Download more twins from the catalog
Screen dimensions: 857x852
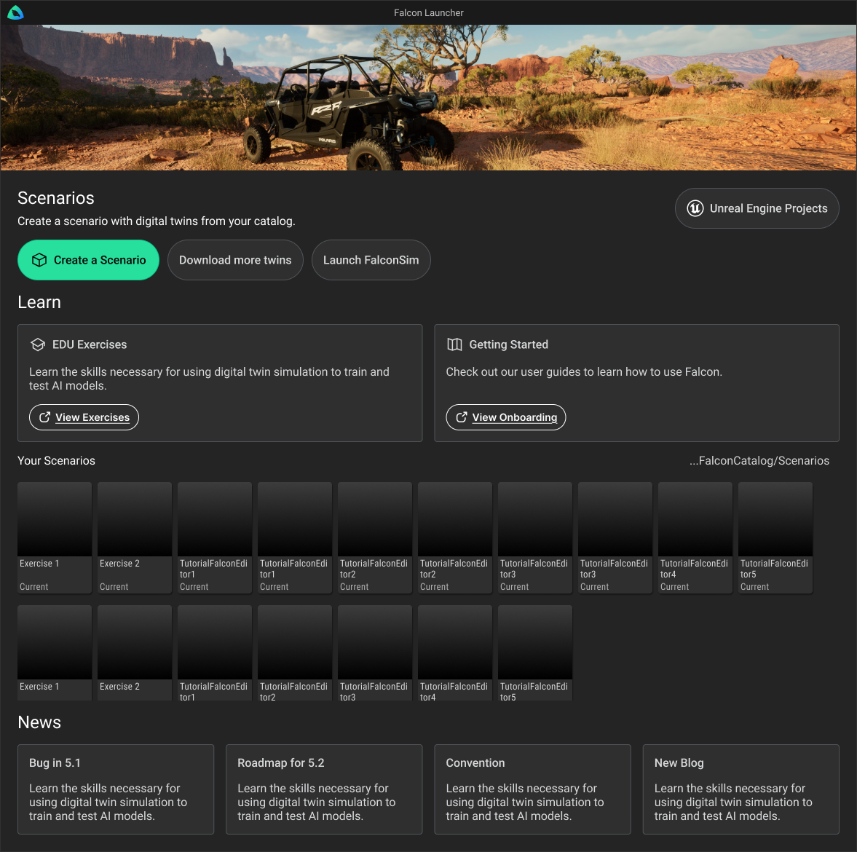click(235, 259)
